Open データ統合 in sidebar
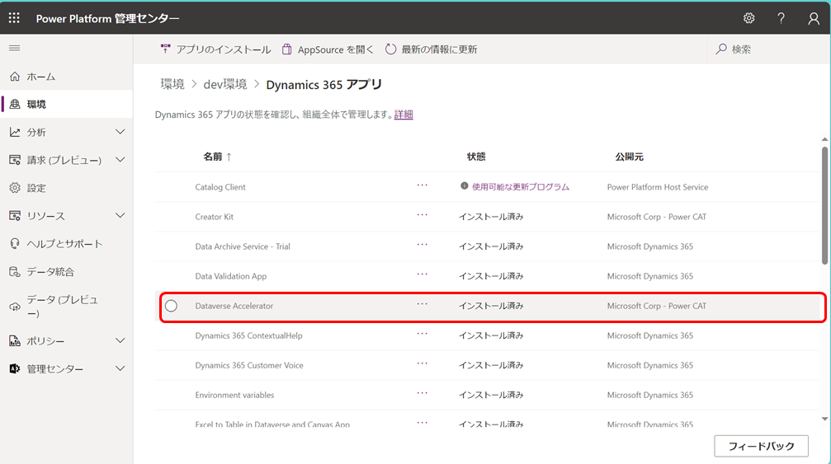The height and width of the screenshot is (464, 831). [66, 272]
